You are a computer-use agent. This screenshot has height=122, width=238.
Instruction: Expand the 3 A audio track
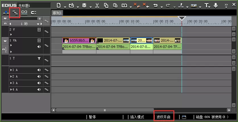pyautogui.click(x=11, y=83)
